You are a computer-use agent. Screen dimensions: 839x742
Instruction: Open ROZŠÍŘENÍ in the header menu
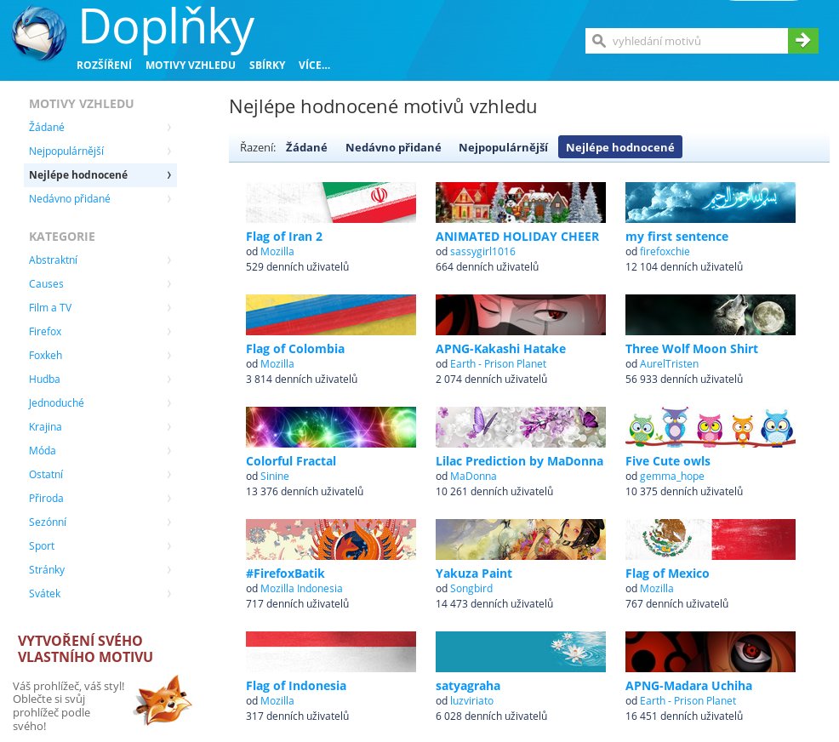104,66
